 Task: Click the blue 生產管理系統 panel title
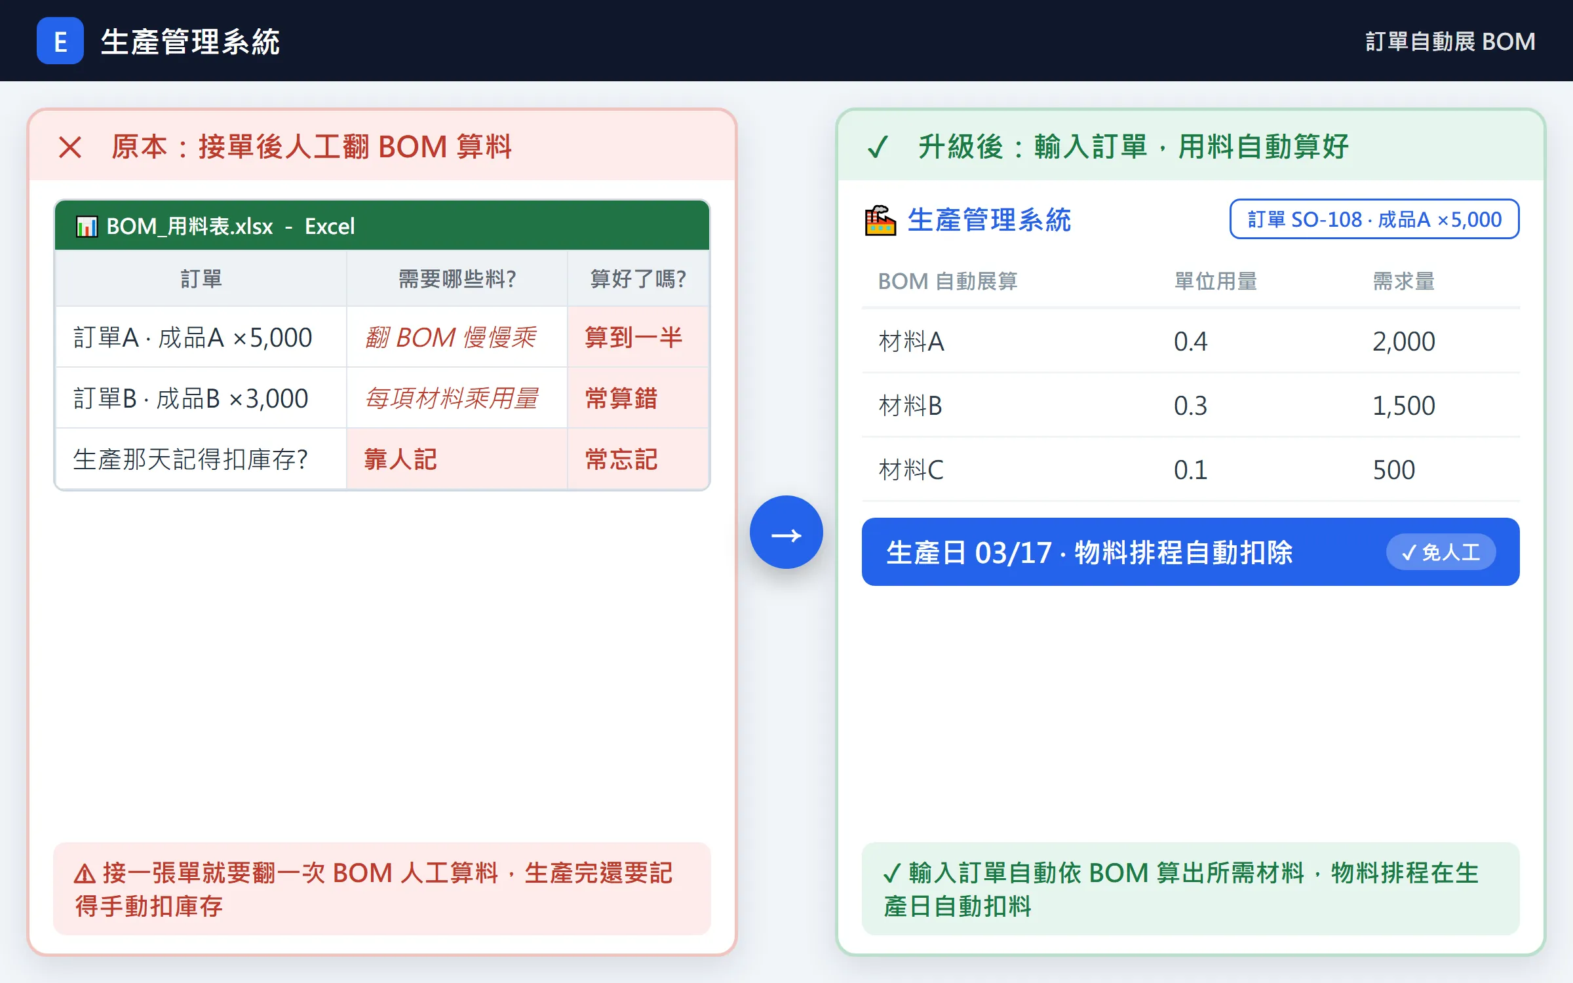pyautogui.click(x=989, y=220)
